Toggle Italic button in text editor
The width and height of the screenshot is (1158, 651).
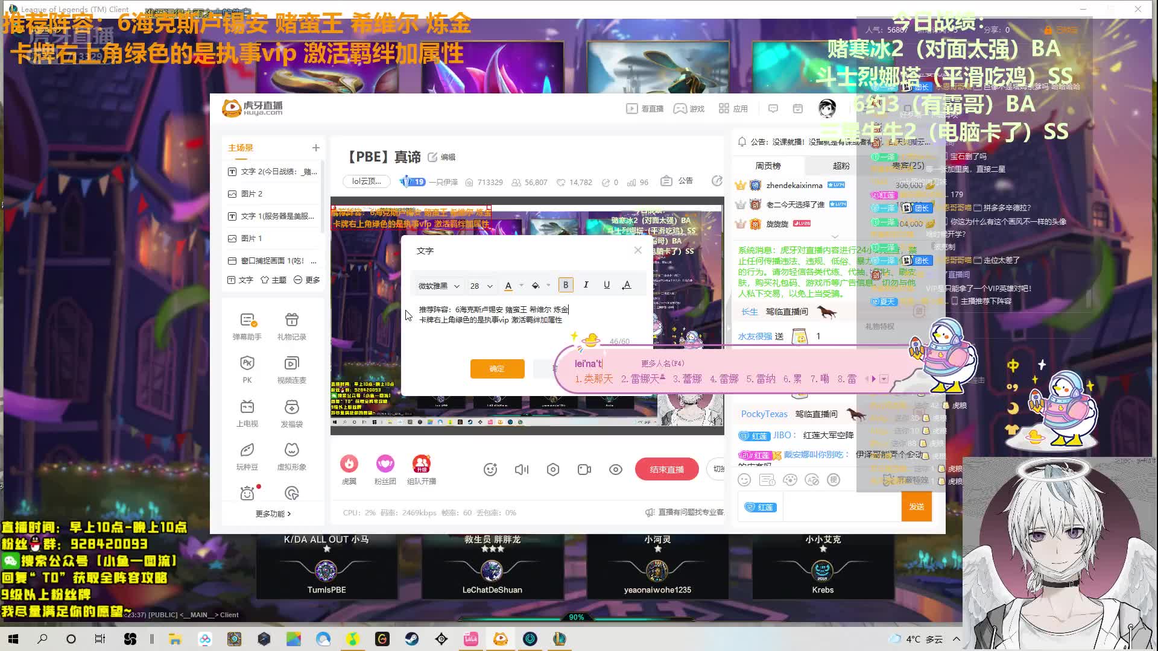(586, 285)
